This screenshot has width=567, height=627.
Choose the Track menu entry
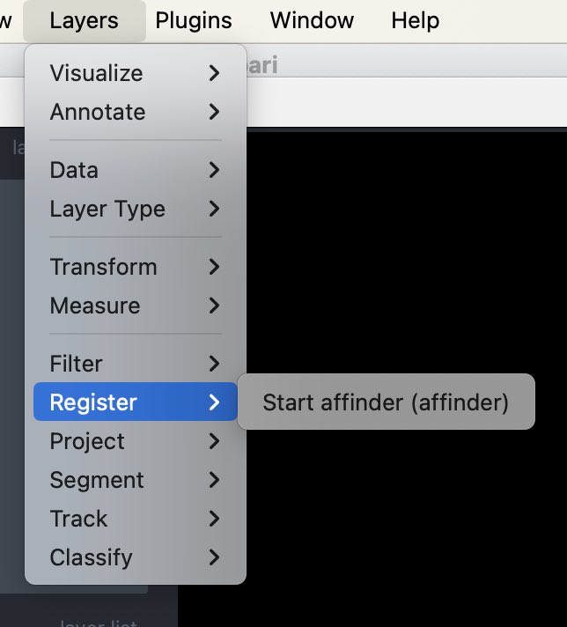coord(78,519)
